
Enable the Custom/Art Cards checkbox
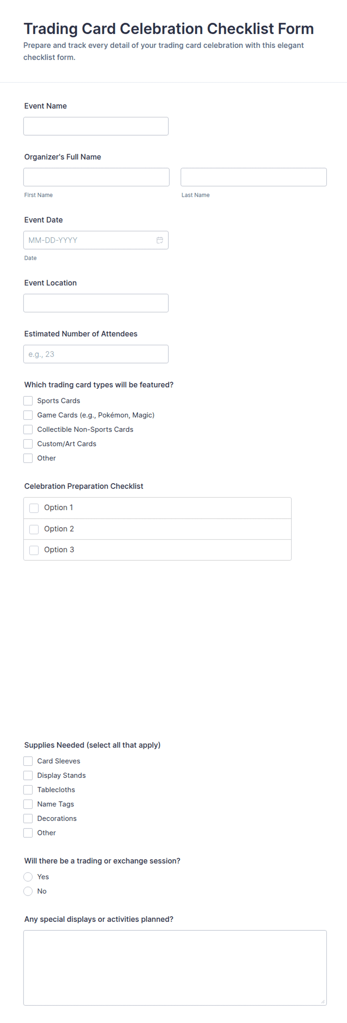click(x=28, y=444)
